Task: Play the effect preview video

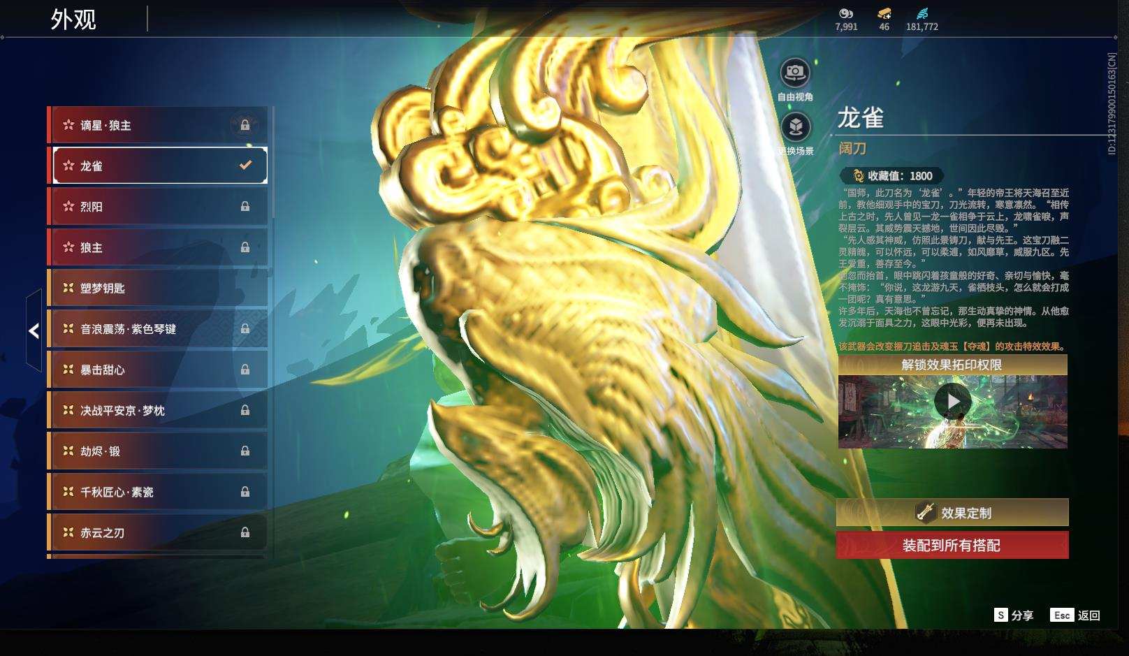Action: tap(952, 401)
